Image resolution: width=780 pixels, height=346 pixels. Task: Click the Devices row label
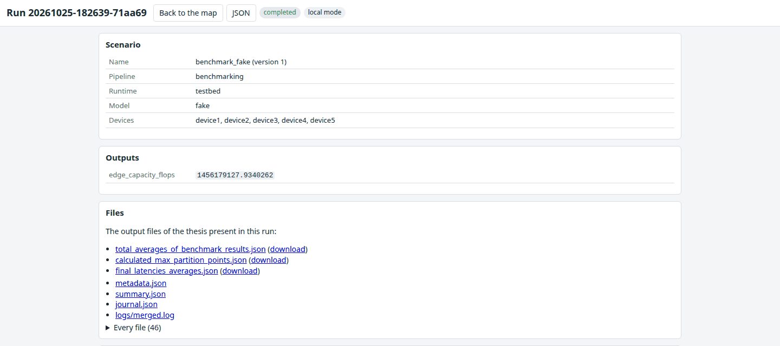pos(121,121)
